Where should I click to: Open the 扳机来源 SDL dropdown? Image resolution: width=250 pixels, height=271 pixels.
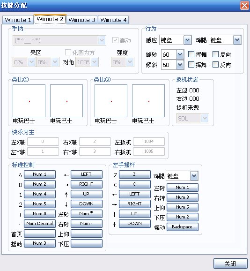pyautogui.click(x=193, y=118)
